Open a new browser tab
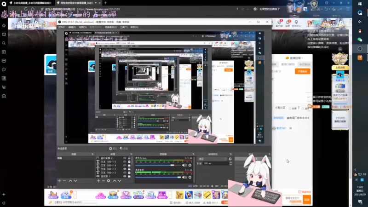This screenshot has height=207, width=368. tap(105, 3)
